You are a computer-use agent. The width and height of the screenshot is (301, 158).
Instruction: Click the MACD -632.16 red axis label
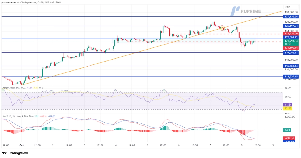point(290,138)
